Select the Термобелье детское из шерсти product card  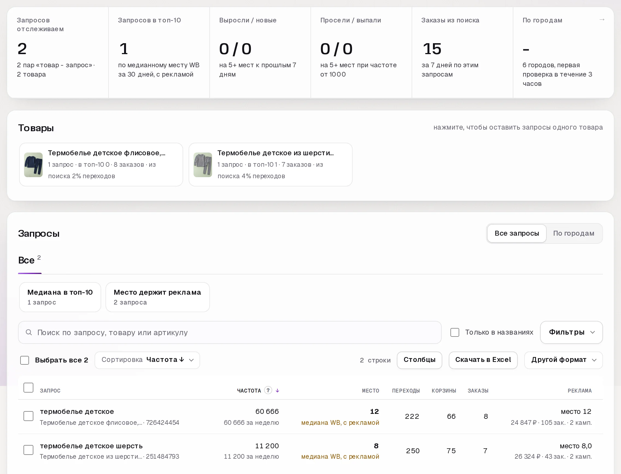270,165
